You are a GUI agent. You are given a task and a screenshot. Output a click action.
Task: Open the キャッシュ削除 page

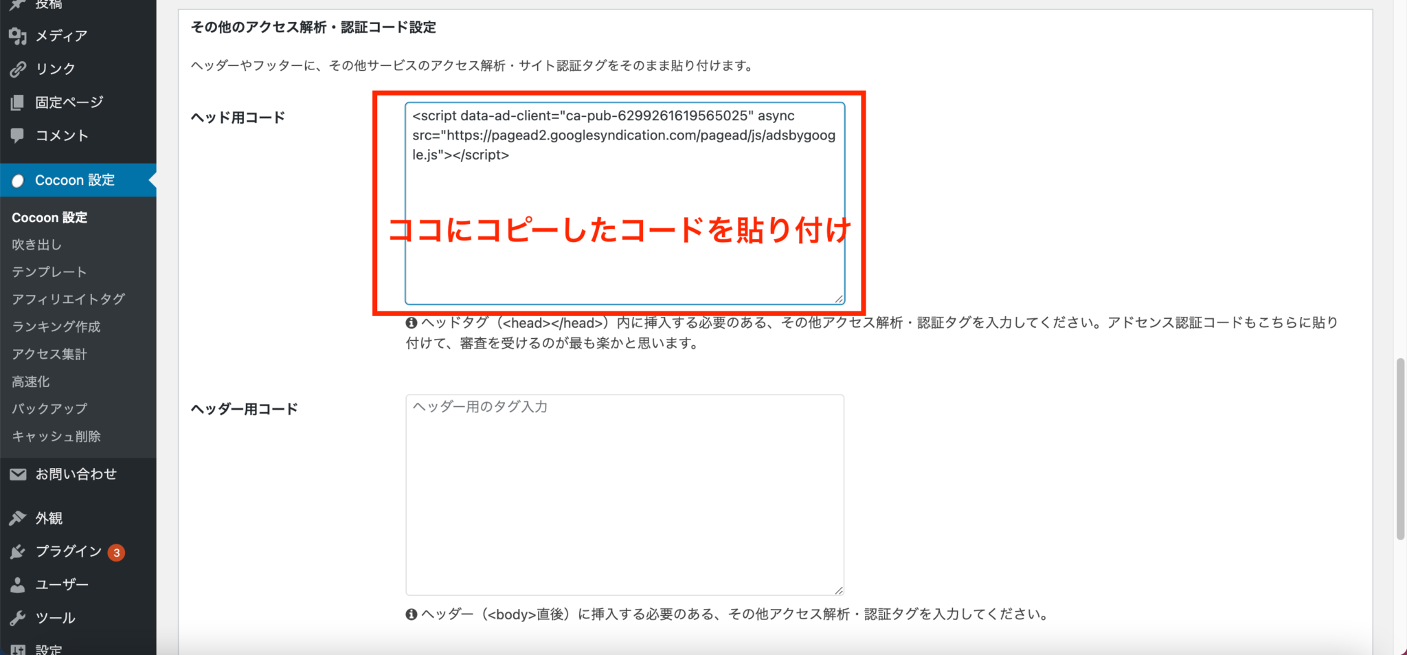click(x=56, y=436)
